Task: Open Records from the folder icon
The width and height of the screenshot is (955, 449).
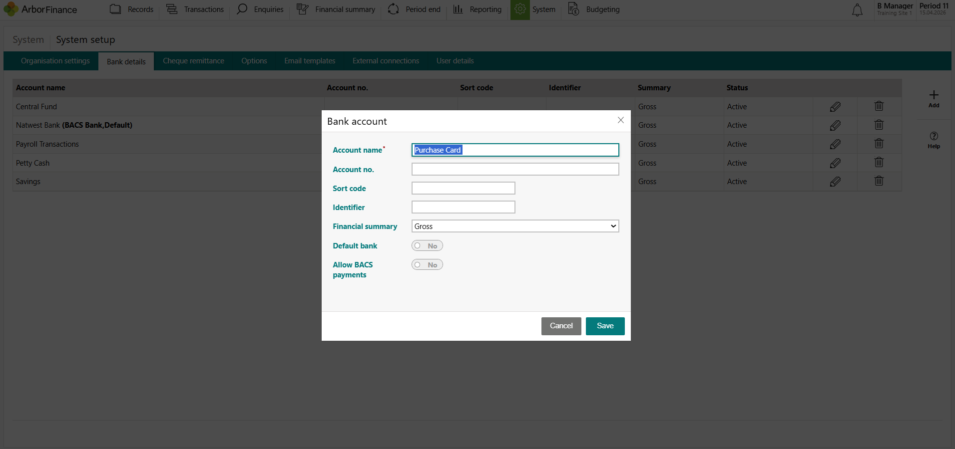Action: point(115,9)
